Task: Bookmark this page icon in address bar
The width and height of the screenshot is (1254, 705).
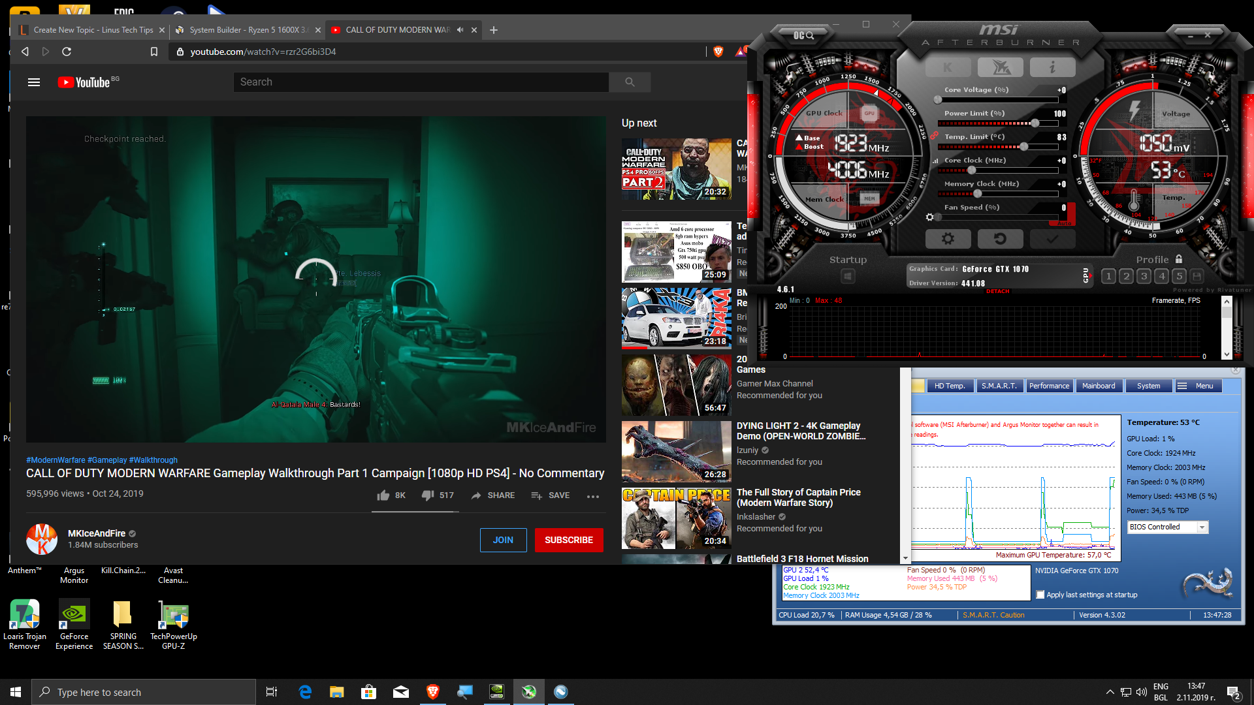Action: pos(154,52)
